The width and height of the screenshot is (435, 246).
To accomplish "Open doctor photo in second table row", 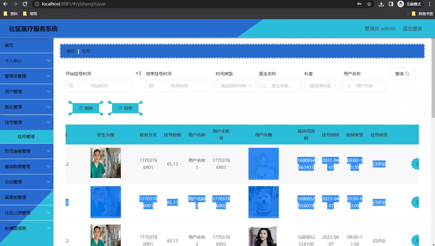I will 106,202.
